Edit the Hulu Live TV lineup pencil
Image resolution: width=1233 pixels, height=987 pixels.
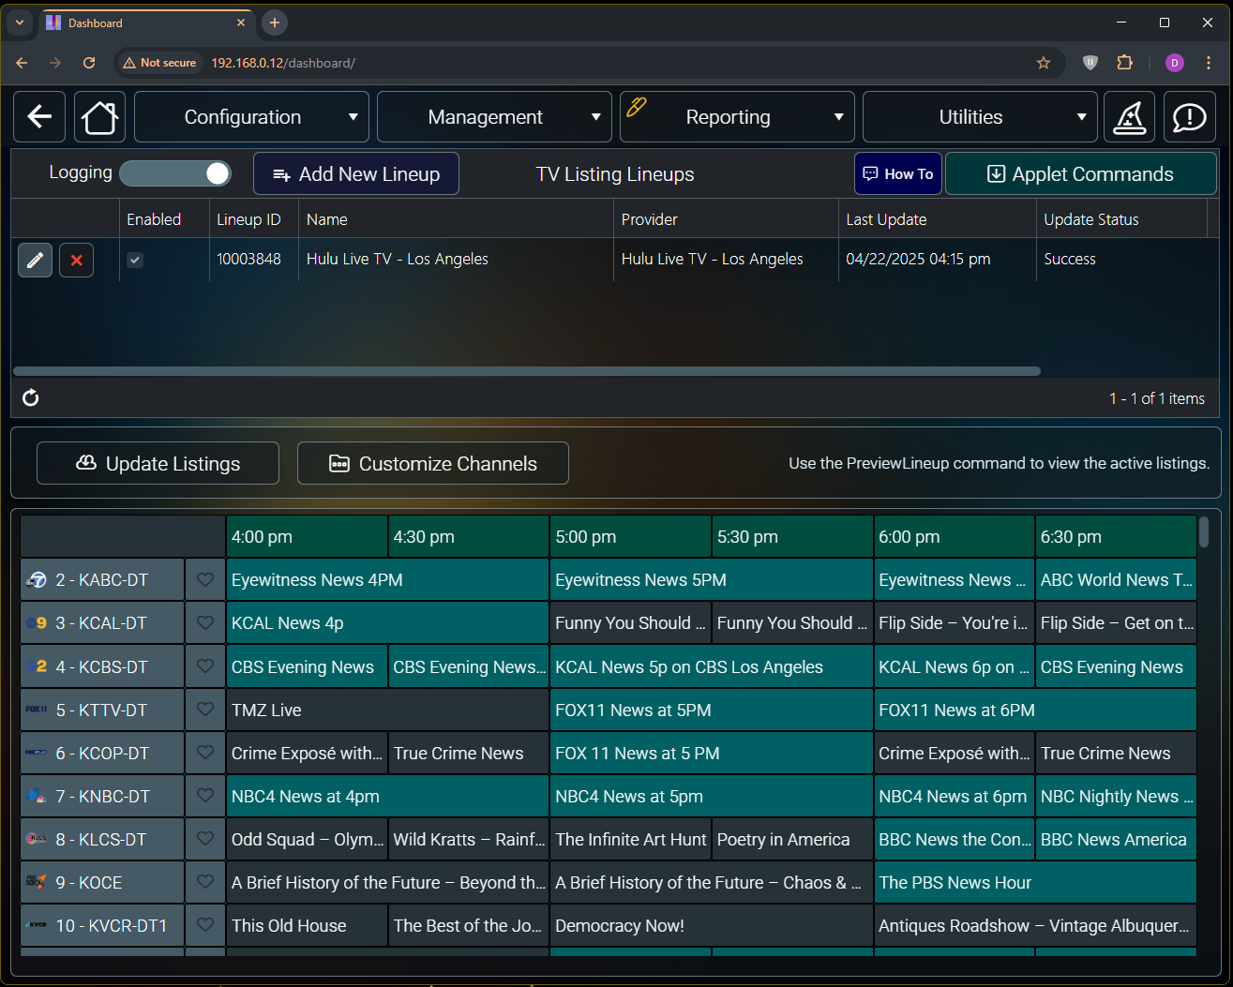click(x=35, y=260)
